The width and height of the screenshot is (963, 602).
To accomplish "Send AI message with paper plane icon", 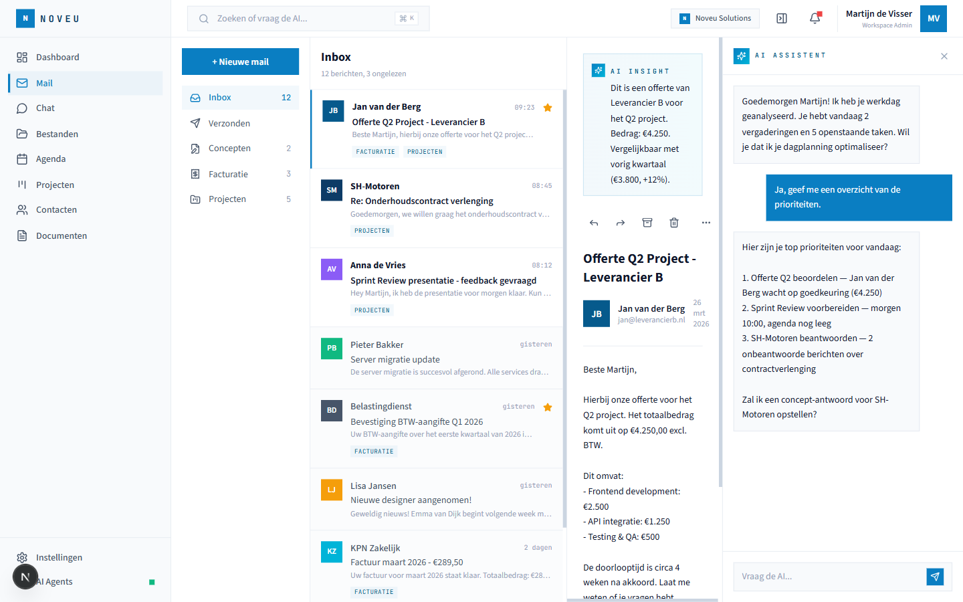I will click(x=935, y=576).
